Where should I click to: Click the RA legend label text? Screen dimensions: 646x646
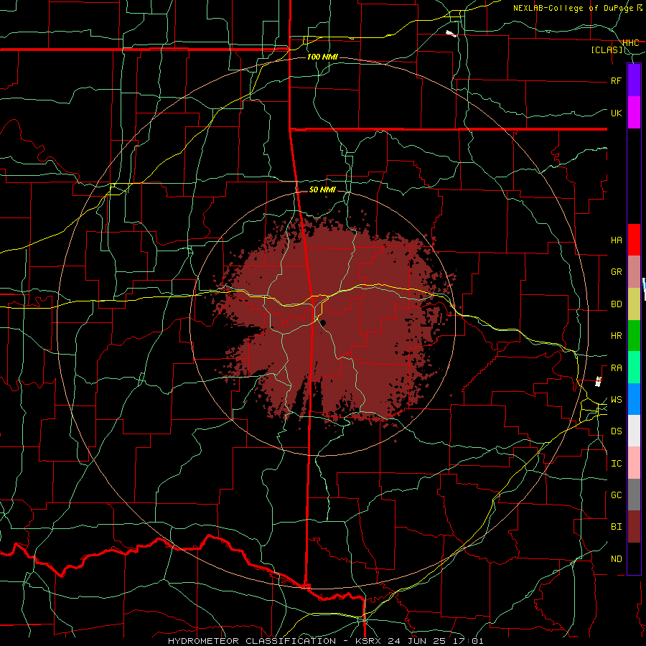pos(616,368)
